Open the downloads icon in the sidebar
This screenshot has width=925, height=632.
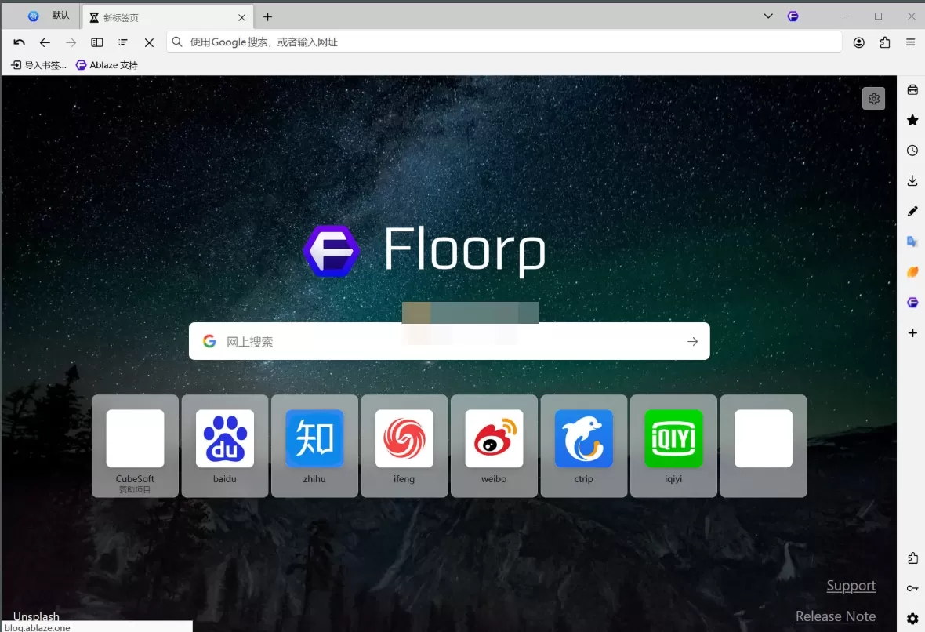(x=912, y=180)
